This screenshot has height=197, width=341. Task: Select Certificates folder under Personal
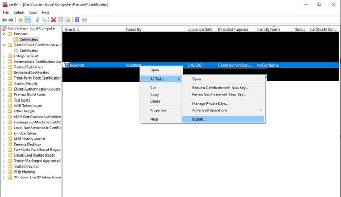28,39
